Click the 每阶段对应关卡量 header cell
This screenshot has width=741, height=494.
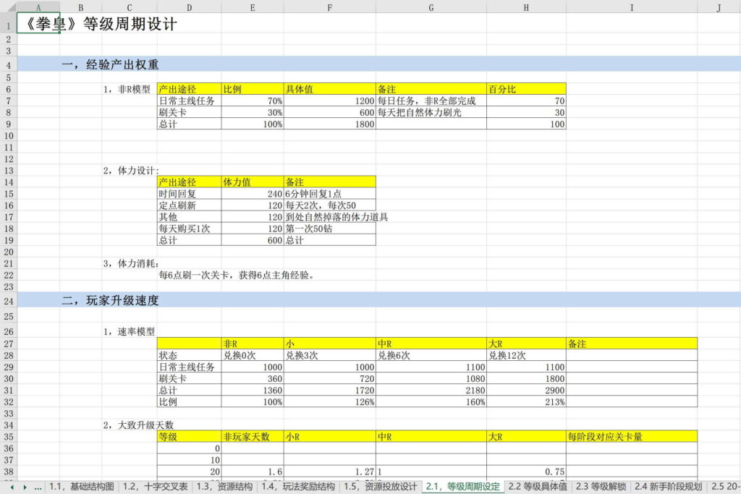(x=631, y=437)
